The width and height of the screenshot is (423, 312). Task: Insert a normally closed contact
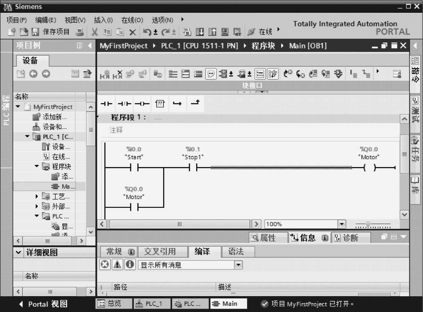coord(124,104)
